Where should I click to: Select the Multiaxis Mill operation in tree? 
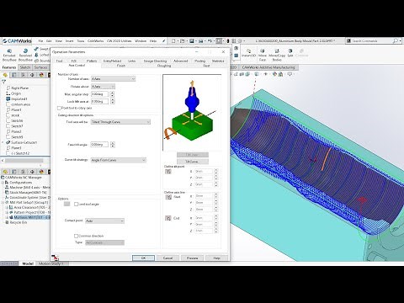31,218
